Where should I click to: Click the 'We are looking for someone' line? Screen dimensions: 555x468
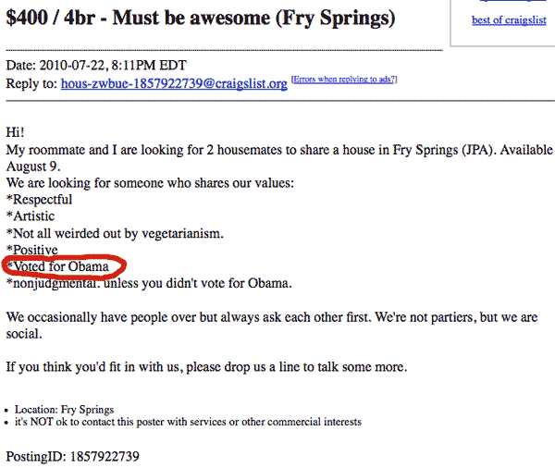pos(150,183)
